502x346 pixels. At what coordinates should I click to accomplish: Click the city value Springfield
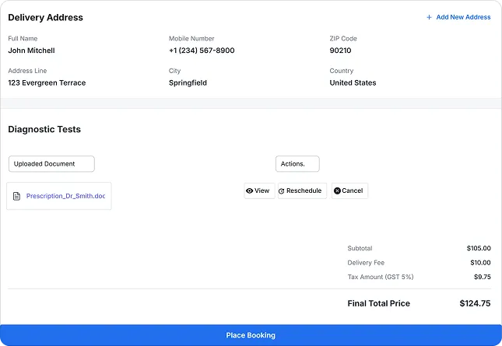coord(188,82)
